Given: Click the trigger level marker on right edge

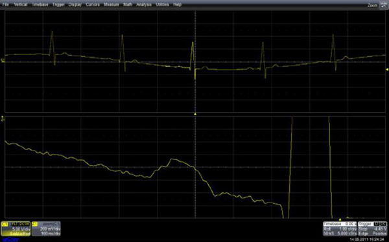Looking at the screenshot, I should (387, 70).
